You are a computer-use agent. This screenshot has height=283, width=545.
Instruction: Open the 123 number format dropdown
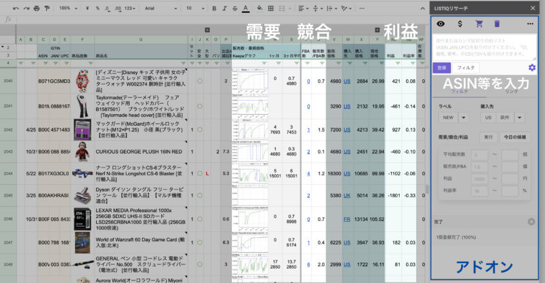pyautogui.click(x=130, y=8)
